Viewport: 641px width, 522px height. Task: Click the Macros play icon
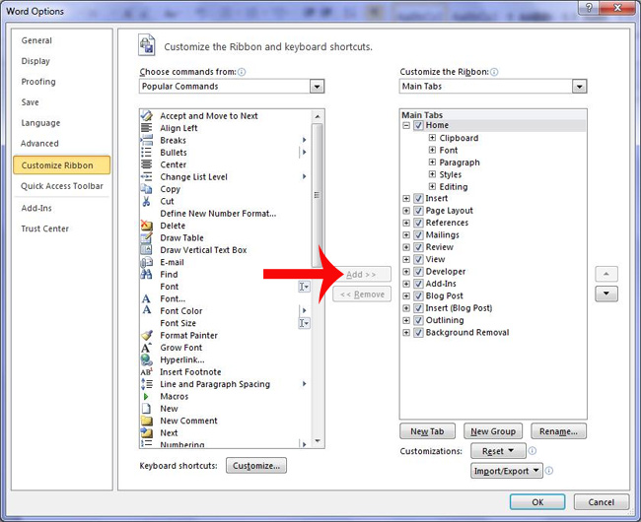146,396
